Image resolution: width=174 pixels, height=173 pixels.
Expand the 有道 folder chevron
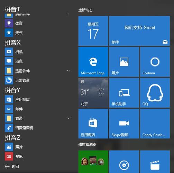point(68,118)
